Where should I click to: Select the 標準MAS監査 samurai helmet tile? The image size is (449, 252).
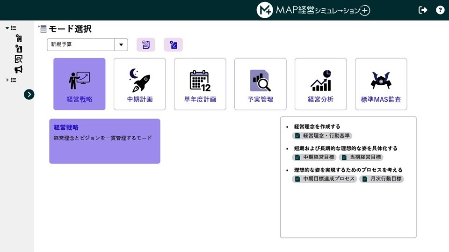(x=381, y=84)
